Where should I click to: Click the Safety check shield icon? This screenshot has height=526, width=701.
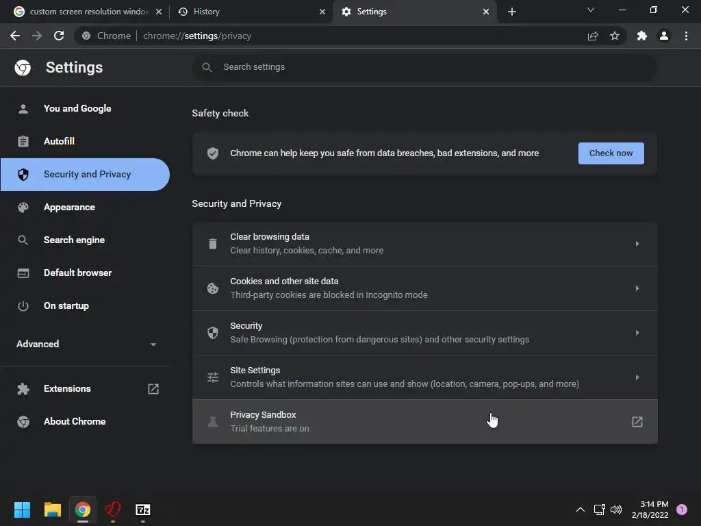[x=213, y=153]
